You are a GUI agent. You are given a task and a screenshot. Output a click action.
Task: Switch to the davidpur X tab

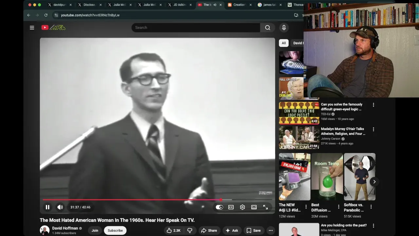point(60,5)
